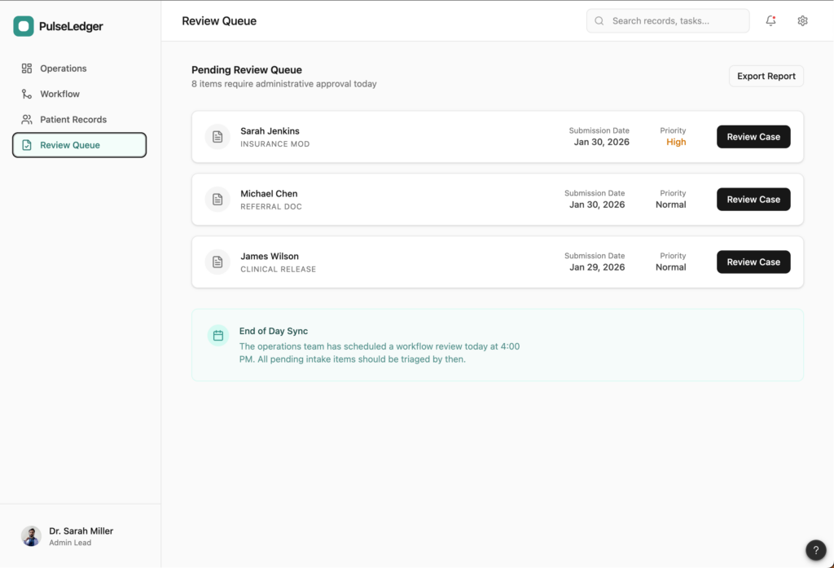Click the PulseLedger brand name
Image resolution: width=834 pixels, height=568 pixels.
click(x=72, y=26)
